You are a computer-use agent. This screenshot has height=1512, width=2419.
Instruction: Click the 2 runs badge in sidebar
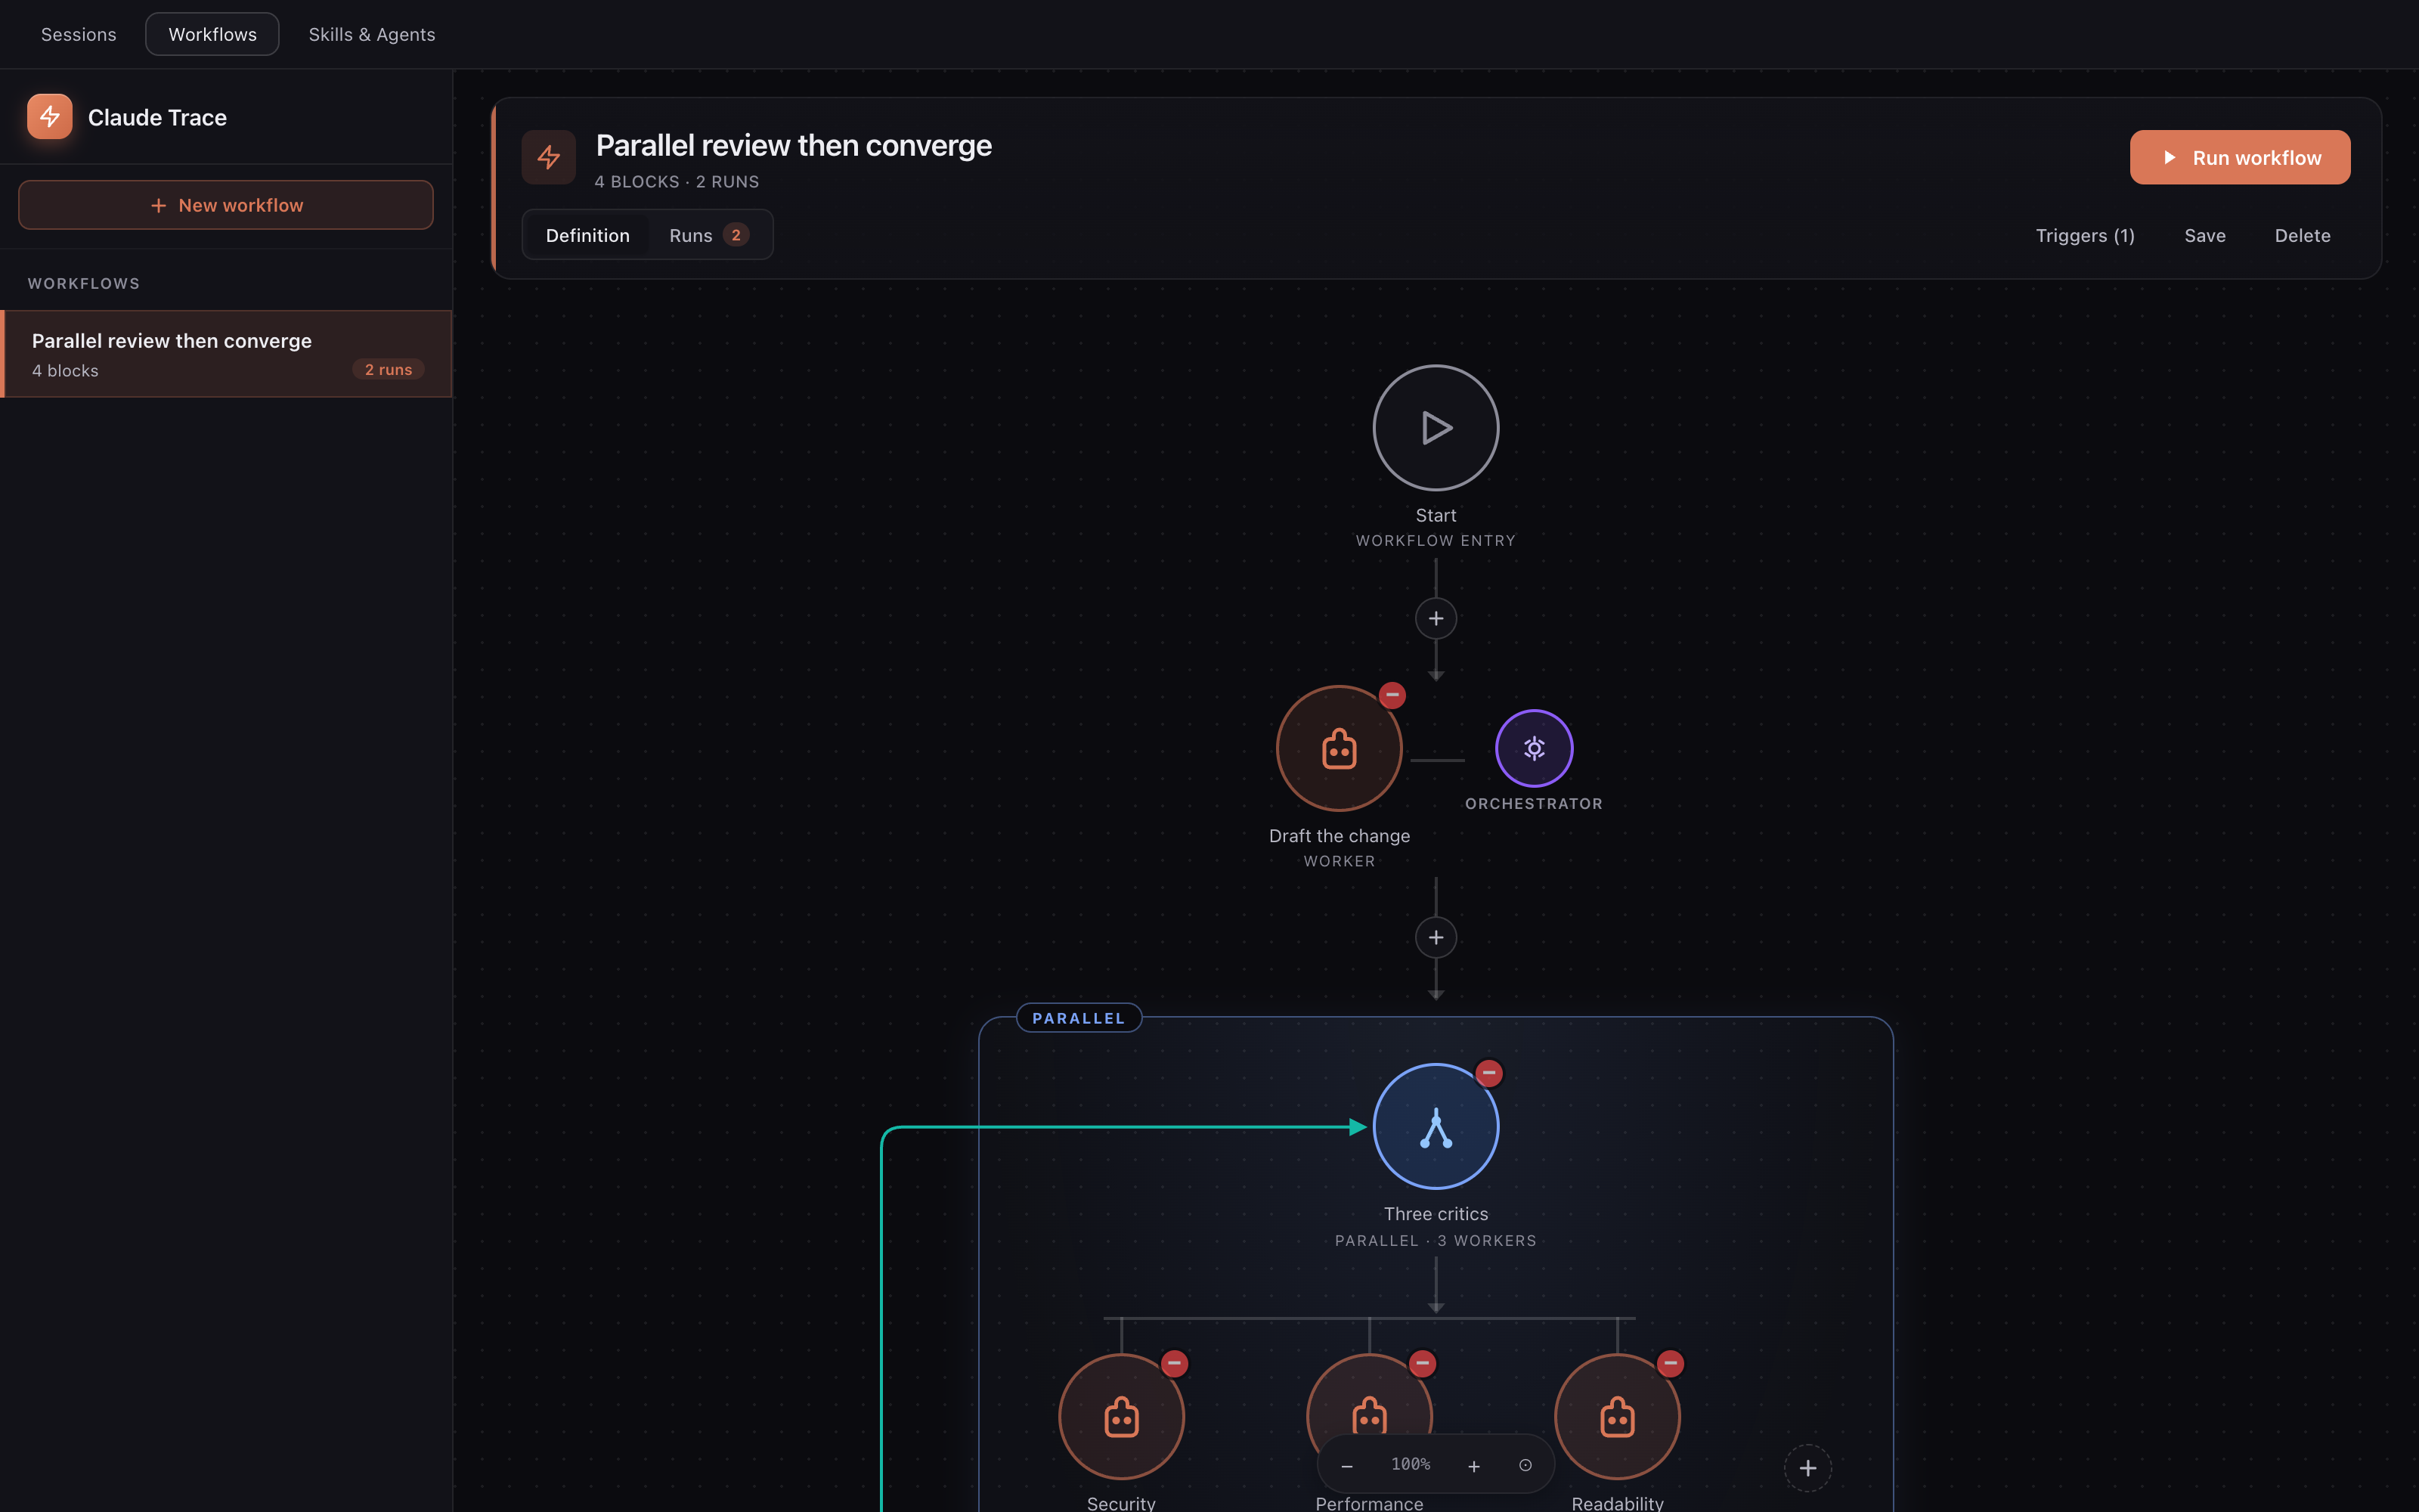(389, 370)
